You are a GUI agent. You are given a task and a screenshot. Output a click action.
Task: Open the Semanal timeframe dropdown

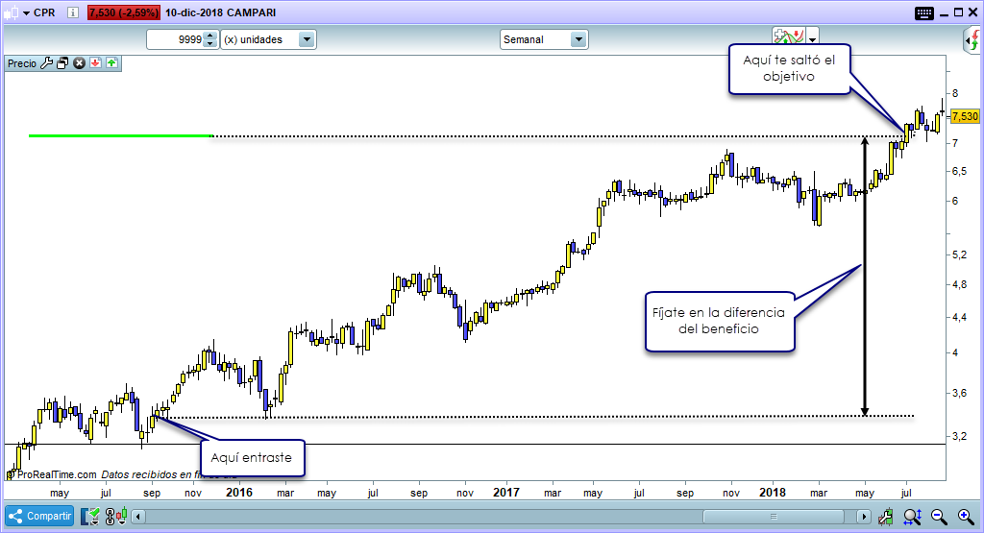click(x=543, y=39)
